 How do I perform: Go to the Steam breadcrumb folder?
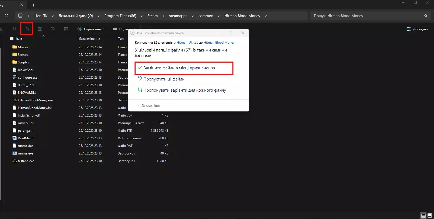pyautogui.click(x=153, y=16)
